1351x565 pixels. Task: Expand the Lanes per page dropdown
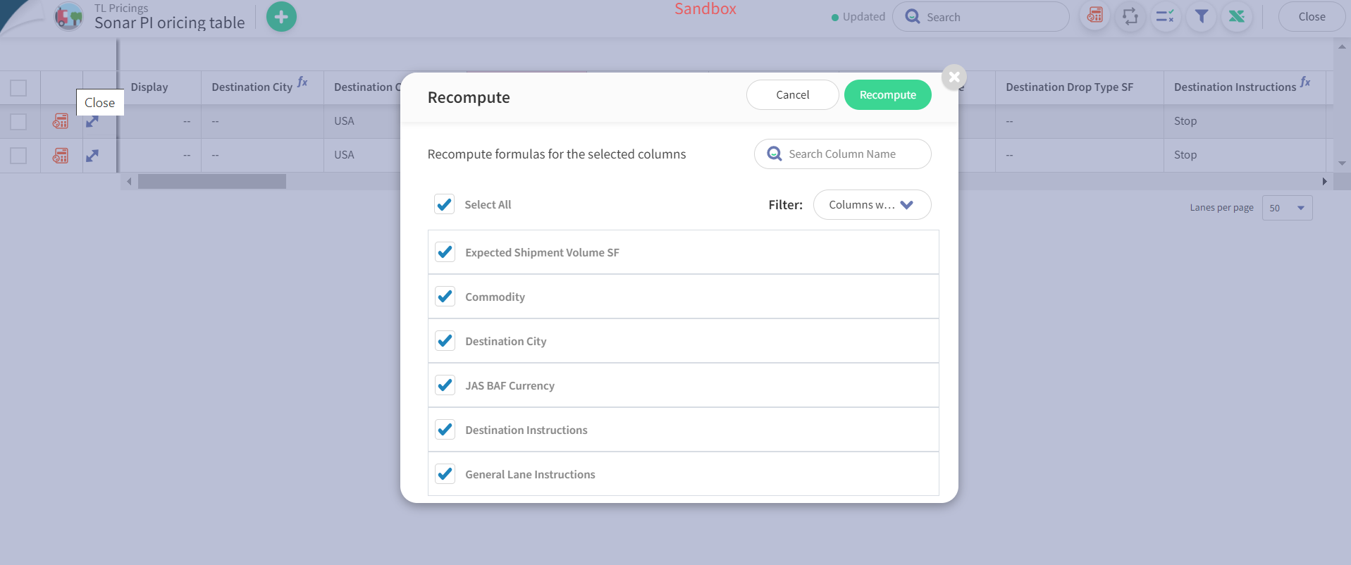[x=1287, y=208]
